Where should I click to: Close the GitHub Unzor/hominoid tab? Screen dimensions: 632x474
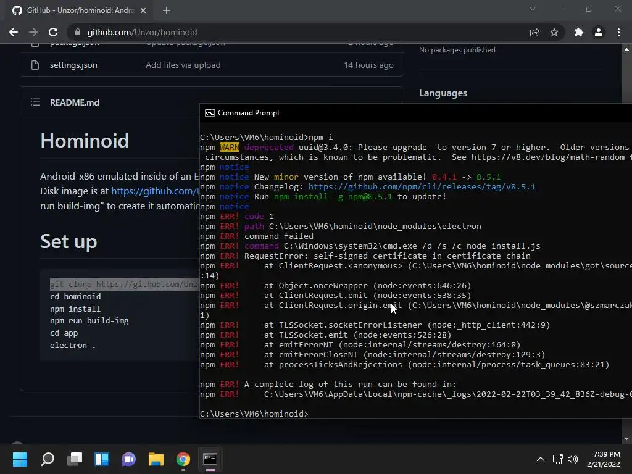click(143, 10)
